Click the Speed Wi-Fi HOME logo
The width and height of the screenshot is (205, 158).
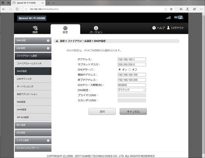[x=32, y=18]
